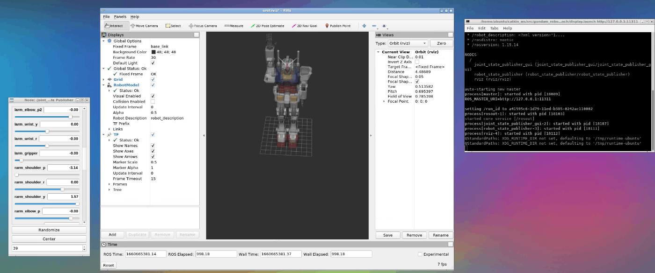Collapse left dock using the arrow handle
Image resolution: width=655 pixels, height=273 pixels.
(204, 135)
